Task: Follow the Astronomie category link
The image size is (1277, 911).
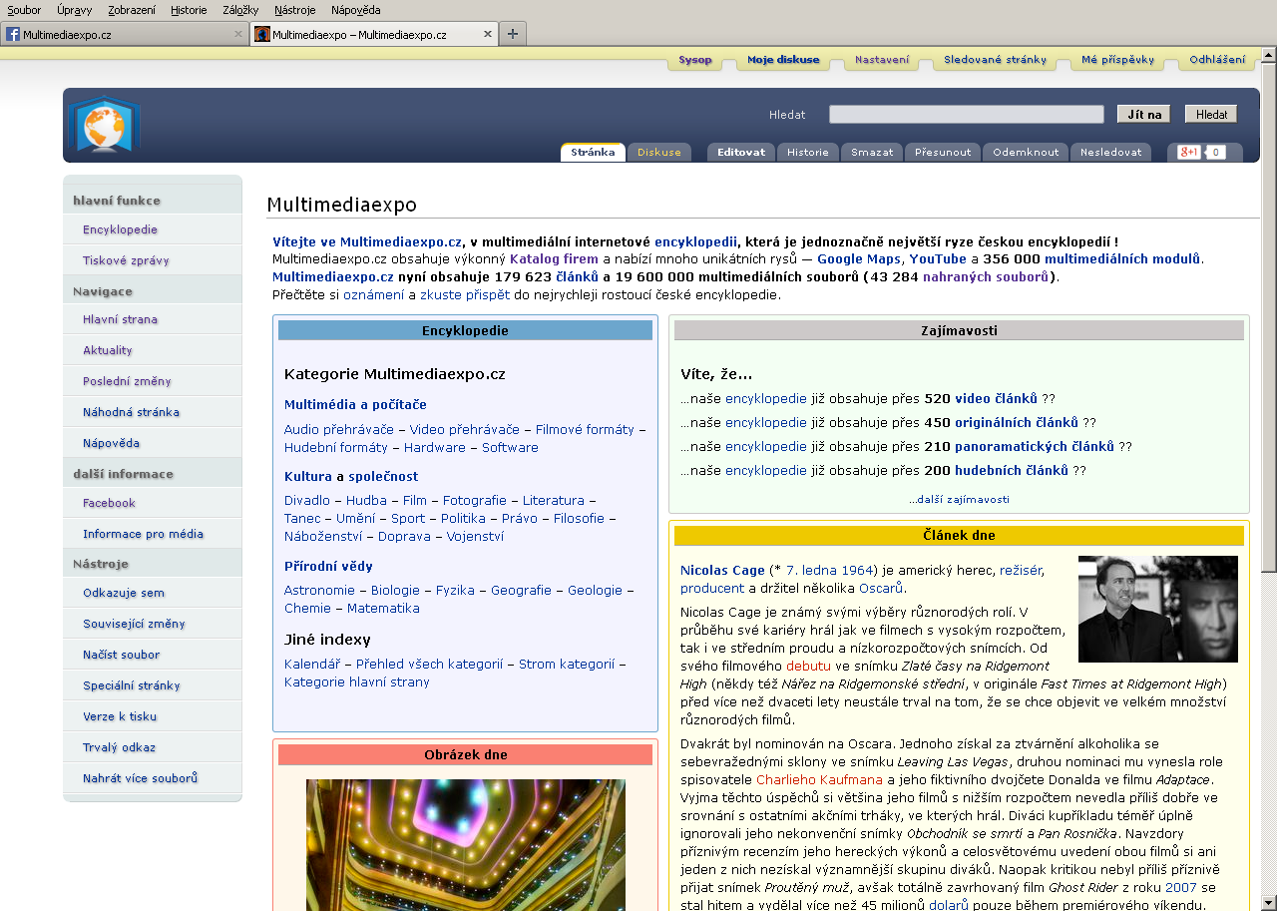Action: tap(319, 590)
